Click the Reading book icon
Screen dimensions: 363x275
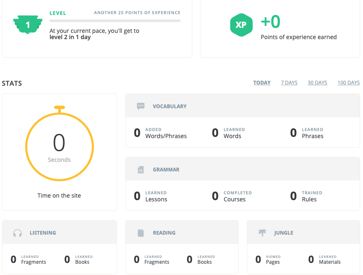pyautogui.click(x=141, y=233)
